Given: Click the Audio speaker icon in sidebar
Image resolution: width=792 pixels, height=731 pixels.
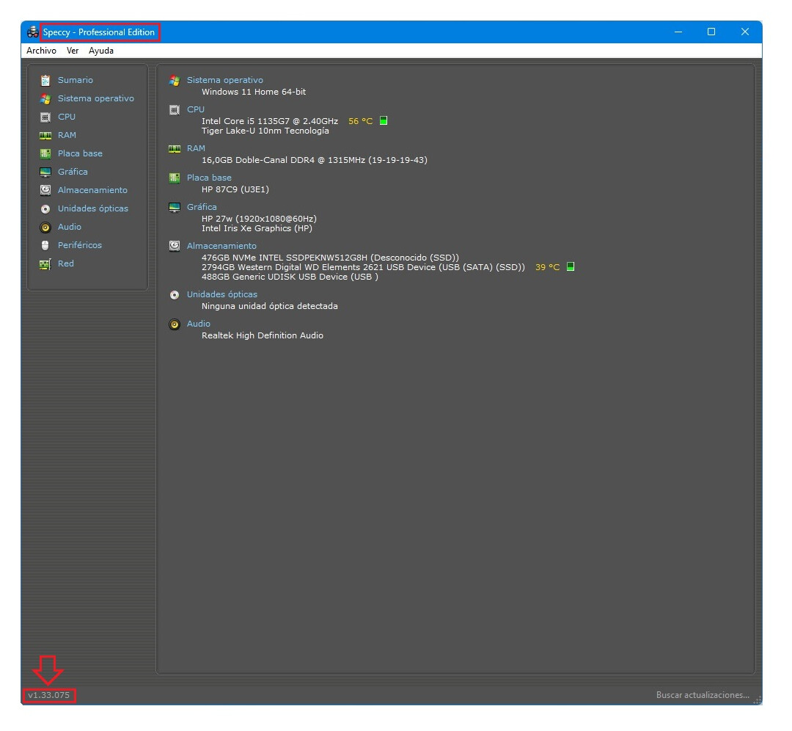Looking at the screenshot, I should (x=45, y=228).
